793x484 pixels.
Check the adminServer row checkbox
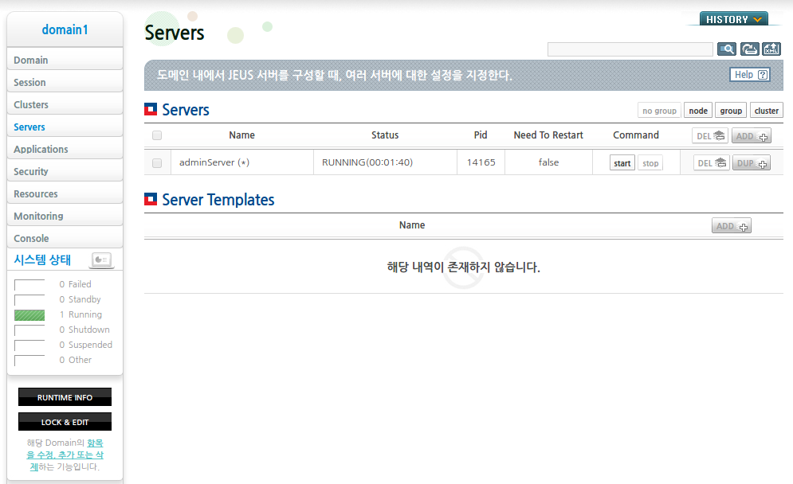(x=157, y=163)
